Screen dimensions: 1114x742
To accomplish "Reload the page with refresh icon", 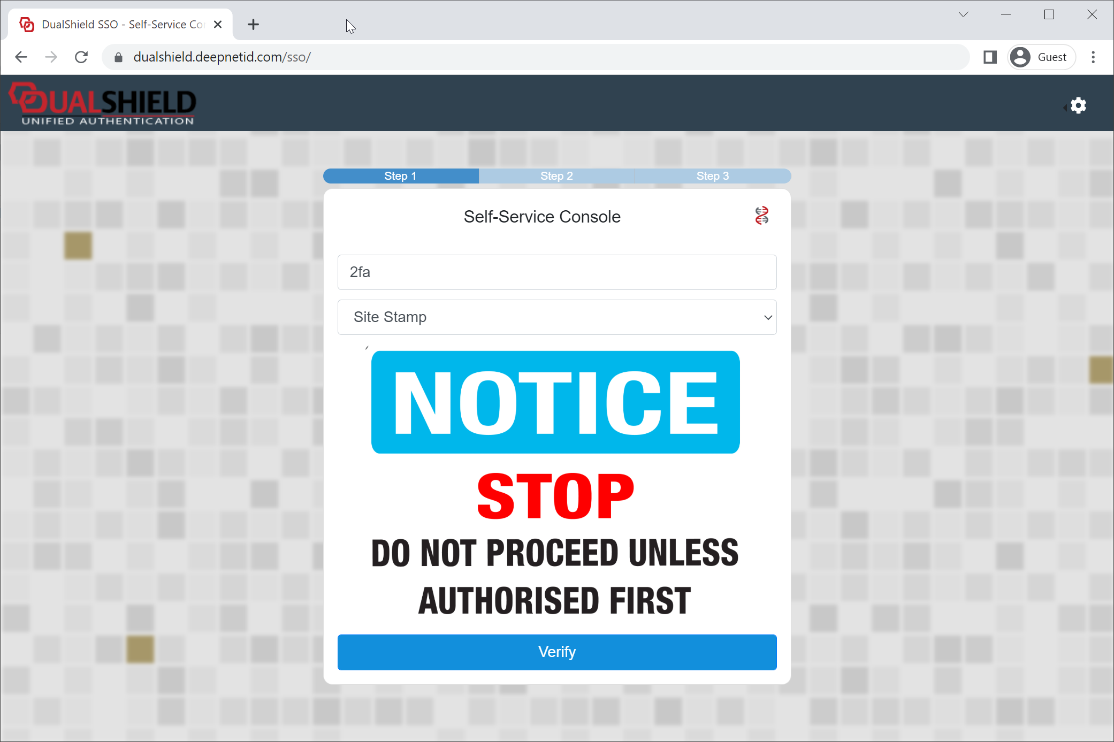I will (81, 57).
